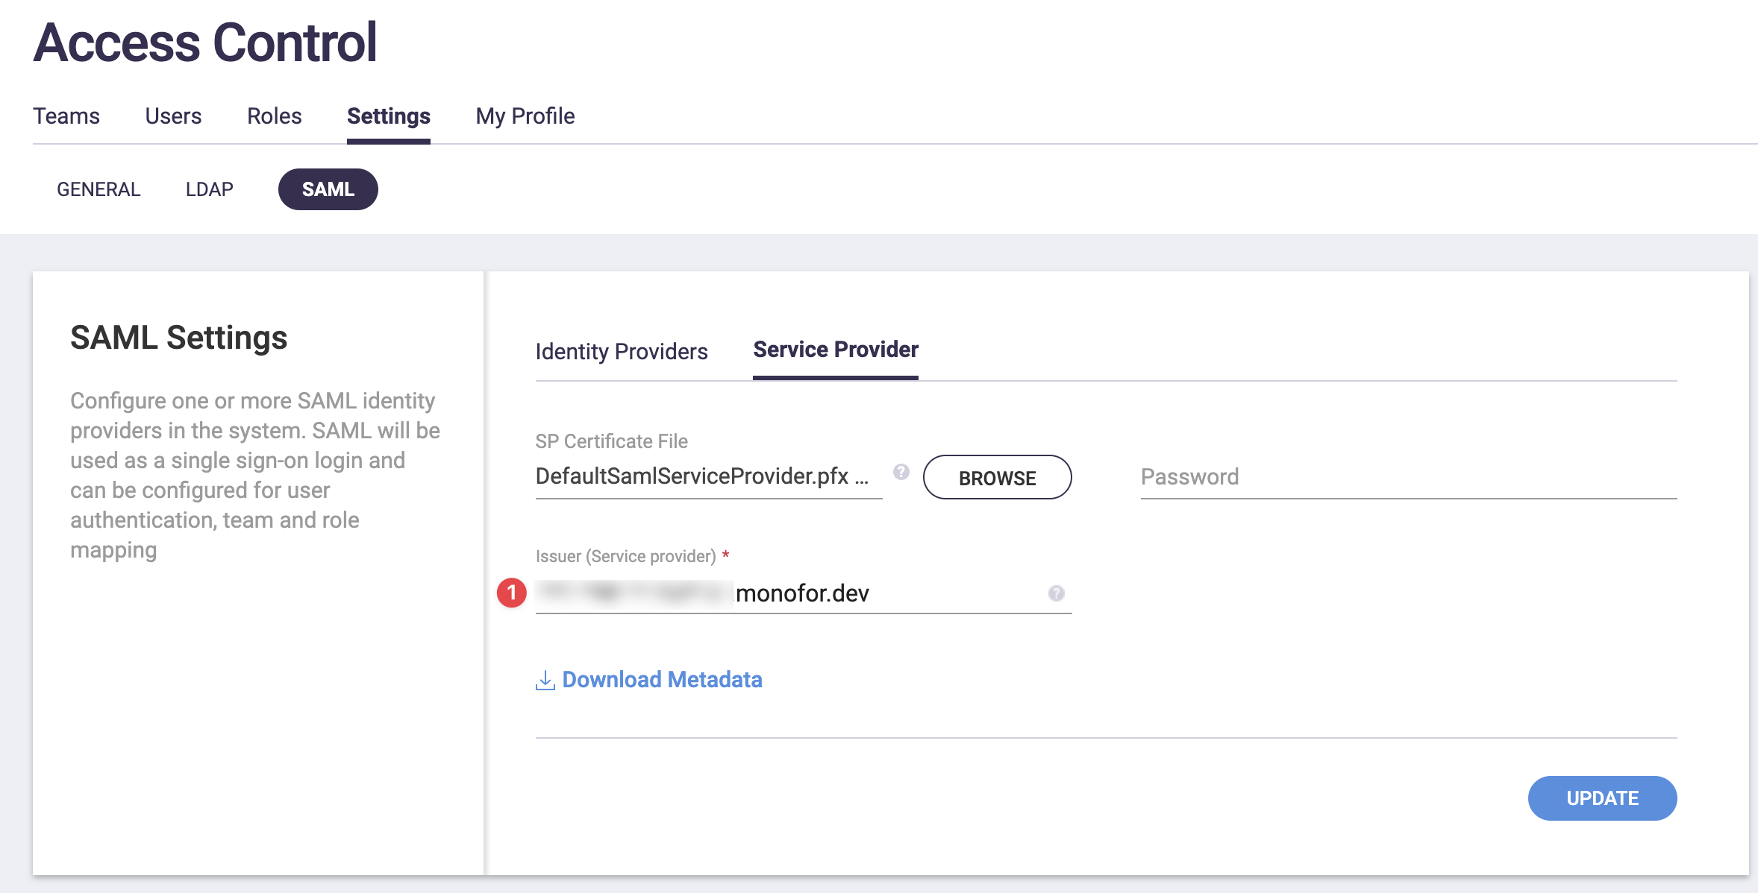Click the red number 1 marker
Image resolution: width=1758 pixels, height=893 pixels.
click(x=512, y=593)
